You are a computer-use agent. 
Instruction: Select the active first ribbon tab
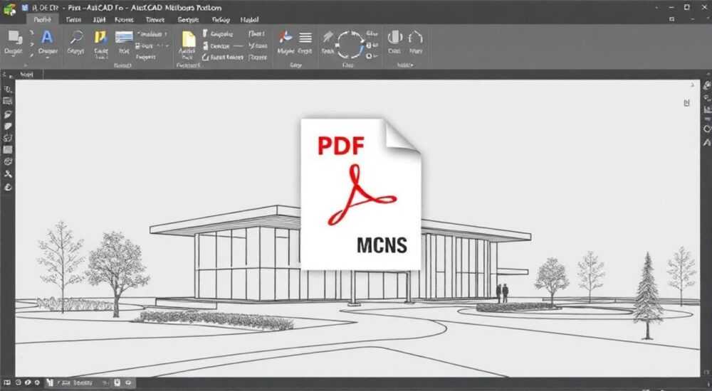[x=43, y=19]
